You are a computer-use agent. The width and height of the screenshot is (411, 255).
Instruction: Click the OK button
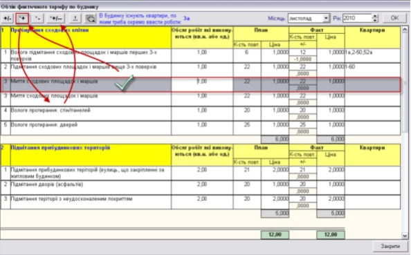395,18
